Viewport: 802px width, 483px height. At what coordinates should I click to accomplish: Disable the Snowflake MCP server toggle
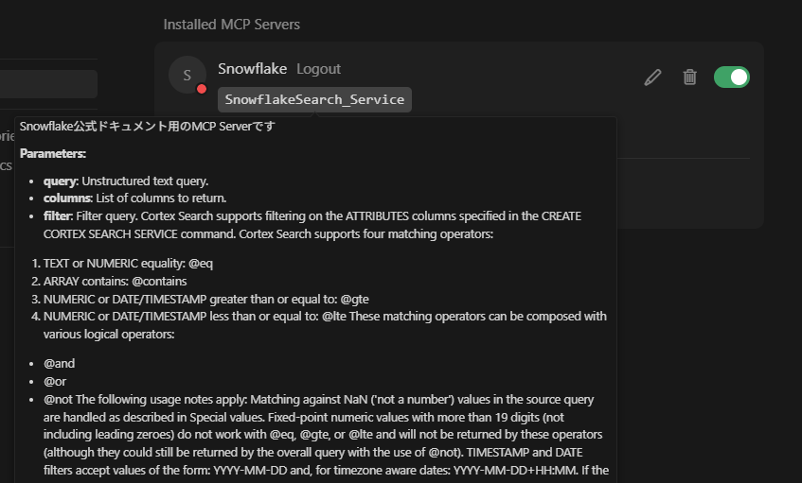click(731, 77)
